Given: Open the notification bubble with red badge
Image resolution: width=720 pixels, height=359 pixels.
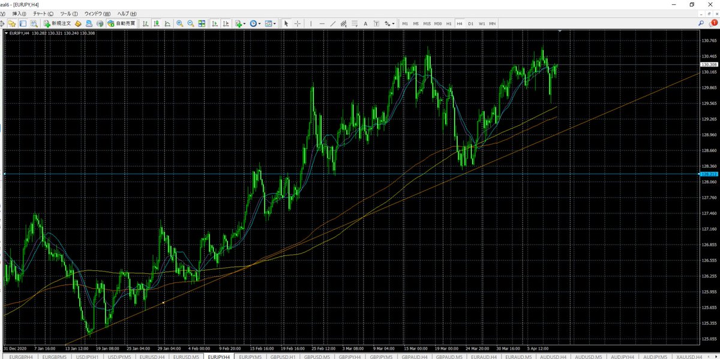Looking at the screenshot, I should coord(713,23).
